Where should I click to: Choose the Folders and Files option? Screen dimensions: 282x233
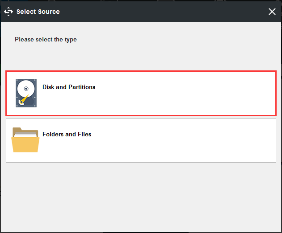pos(141,140)
